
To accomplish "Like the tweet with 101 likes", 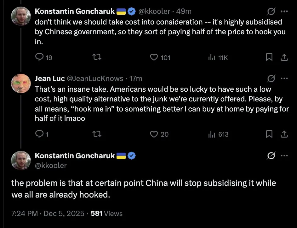I will (154, 57).
